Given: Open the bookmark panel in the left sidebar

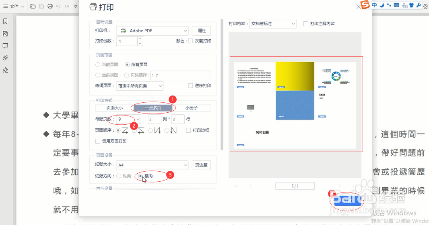Looking at the screenshot, I should click(x=5, y=21).
